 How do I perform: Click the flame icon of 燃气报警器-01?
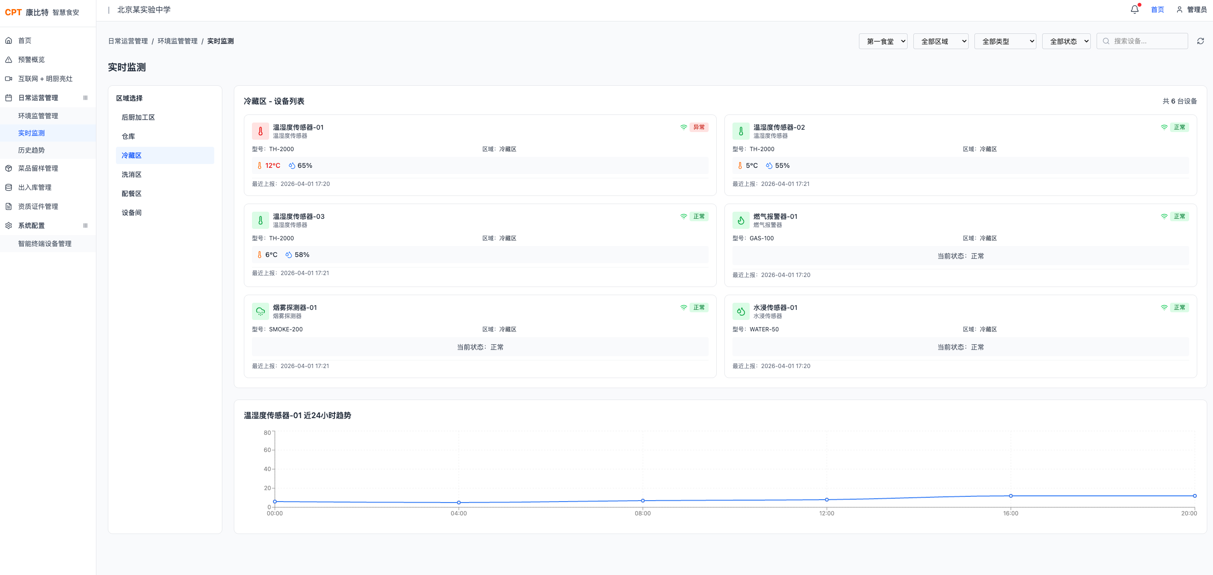point(741,220)
